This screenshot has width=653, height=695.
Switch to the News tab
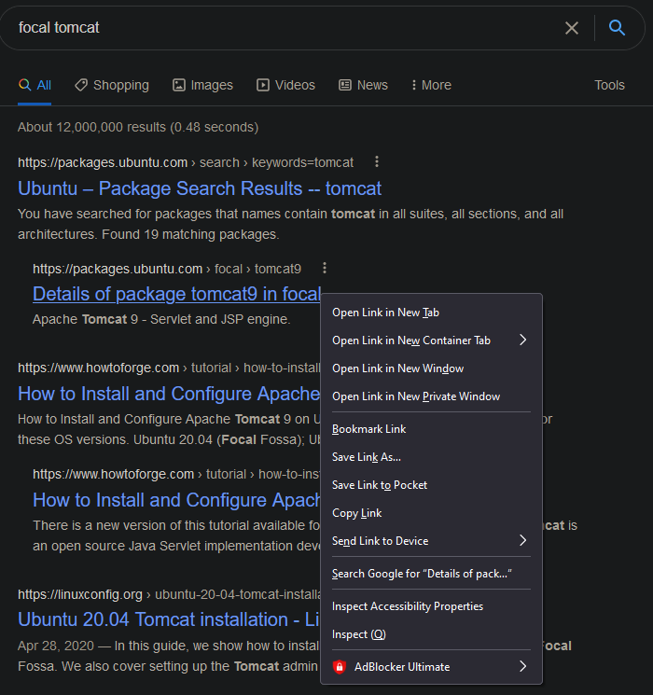pos(363,85)
